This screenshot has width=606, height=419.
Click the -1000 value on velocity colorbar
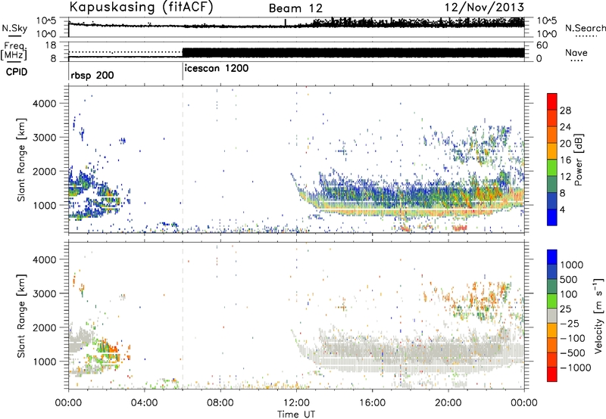pos(576,368)
